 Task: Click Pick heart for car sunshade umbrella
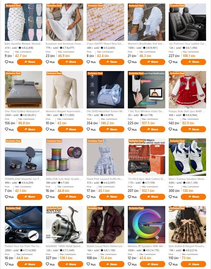[x=6, y=264]
